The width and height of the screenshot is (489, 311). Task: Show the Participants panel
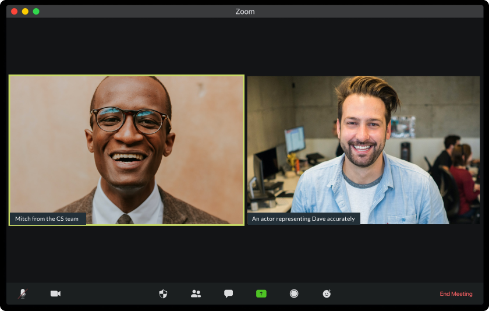click(x=196, y=294)
